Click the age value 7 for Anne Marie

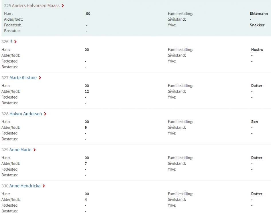click(x=86, y=164)
